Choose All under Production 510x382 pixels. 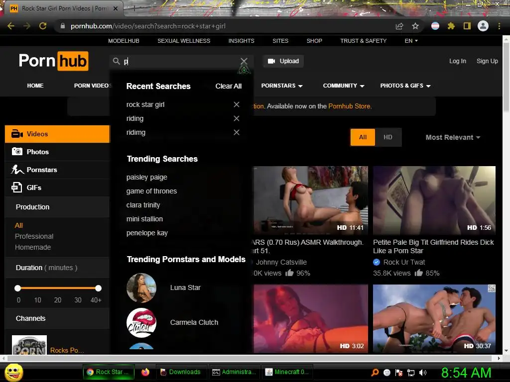(x=19, y=225)
